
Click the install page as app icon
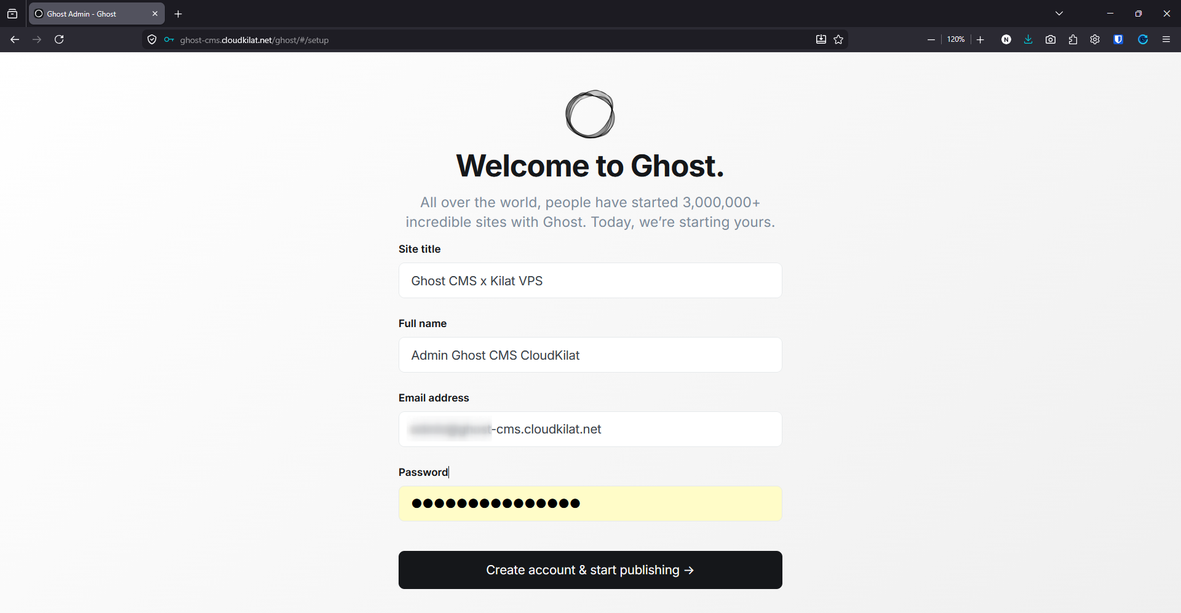(x=821, y=39)
